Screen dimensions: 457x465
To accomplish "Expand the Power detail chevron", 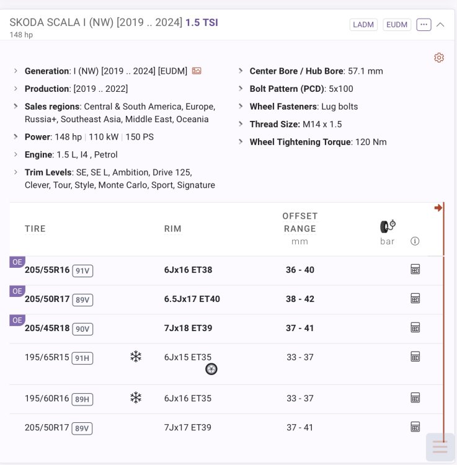I will click(x=16, y=137).
